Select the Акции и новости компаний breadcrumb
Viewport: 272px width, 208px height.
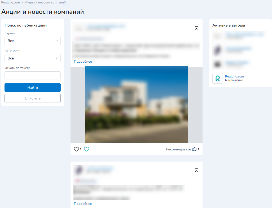click(x=45, y=2)
